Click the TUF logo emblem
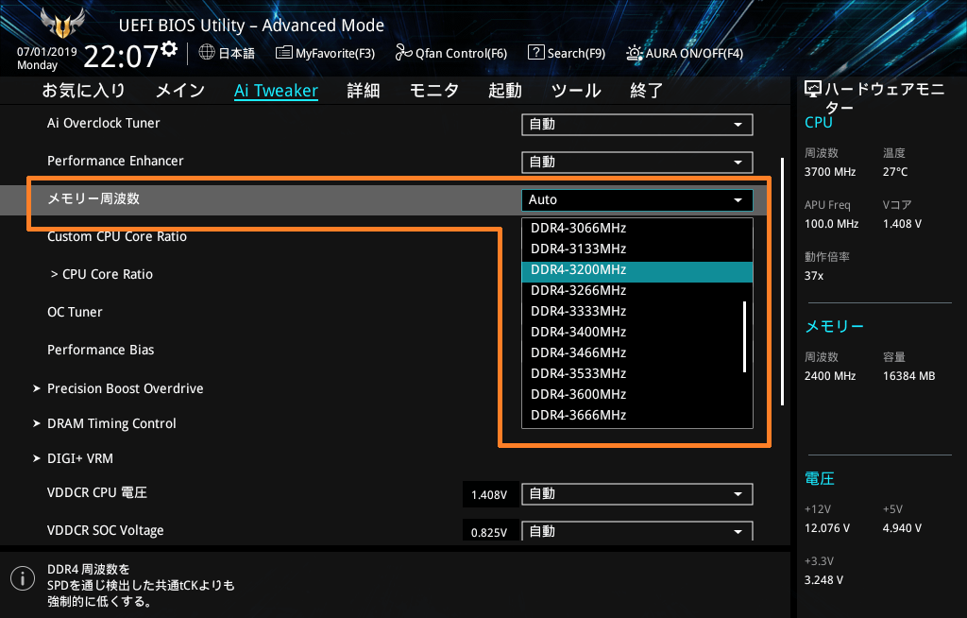The width and height of the screenshot is (967, 618). [62, 23]
